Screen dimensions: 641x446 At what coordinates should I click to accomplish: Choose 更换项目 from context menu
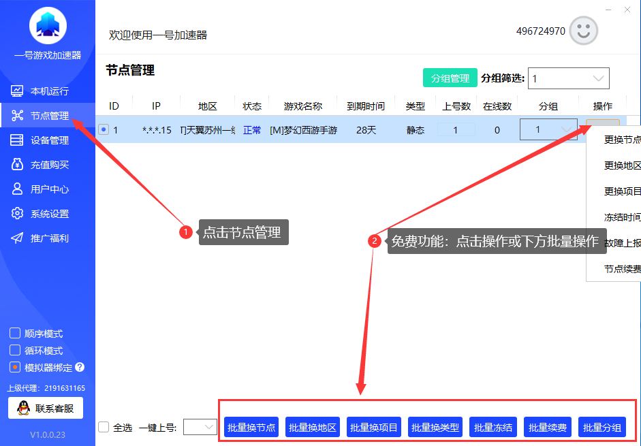tap(622, 191)
